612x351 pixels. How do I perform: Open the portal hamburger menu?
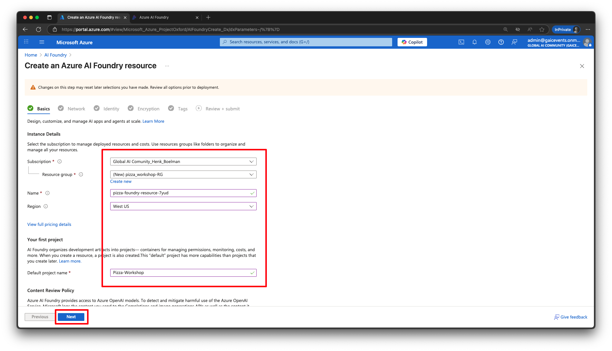[42, 42]
